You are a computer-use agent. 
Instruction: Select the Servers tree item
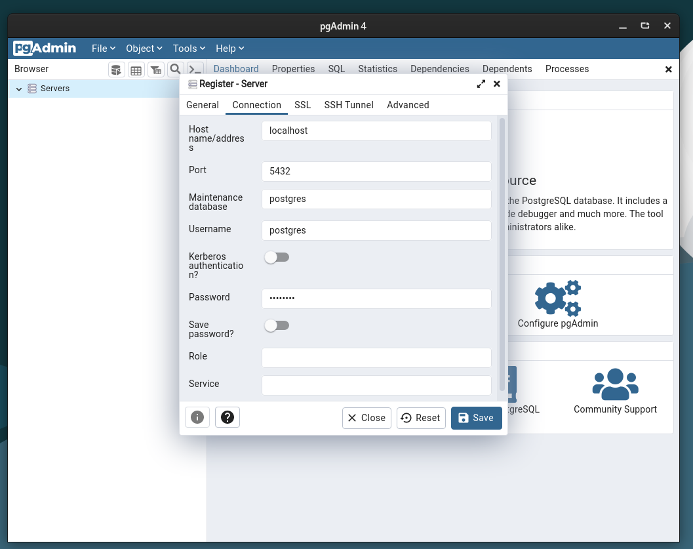(x=55, y=89)
